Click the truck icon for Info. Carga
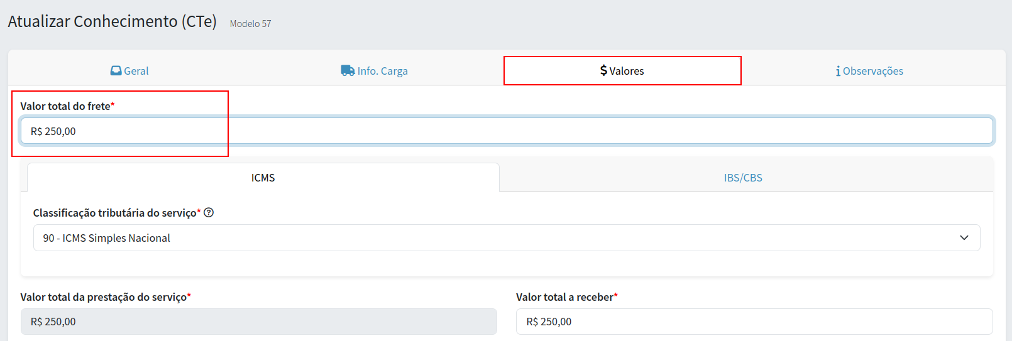The image size is (1012, 341). 348,71
